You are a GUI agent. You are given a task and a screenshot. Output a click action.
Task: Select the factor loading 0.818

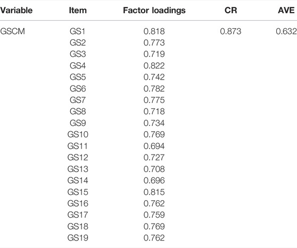tap(154, 31)
